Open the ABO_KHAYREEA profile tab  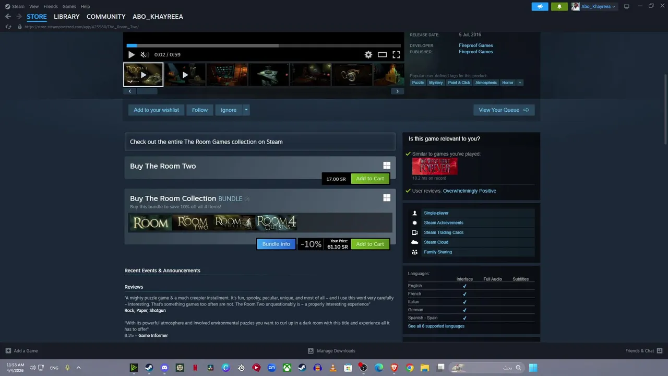pos(158,17)
